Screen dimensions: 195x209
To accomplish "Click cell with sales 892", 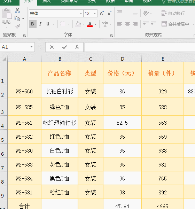I will 163,192.
